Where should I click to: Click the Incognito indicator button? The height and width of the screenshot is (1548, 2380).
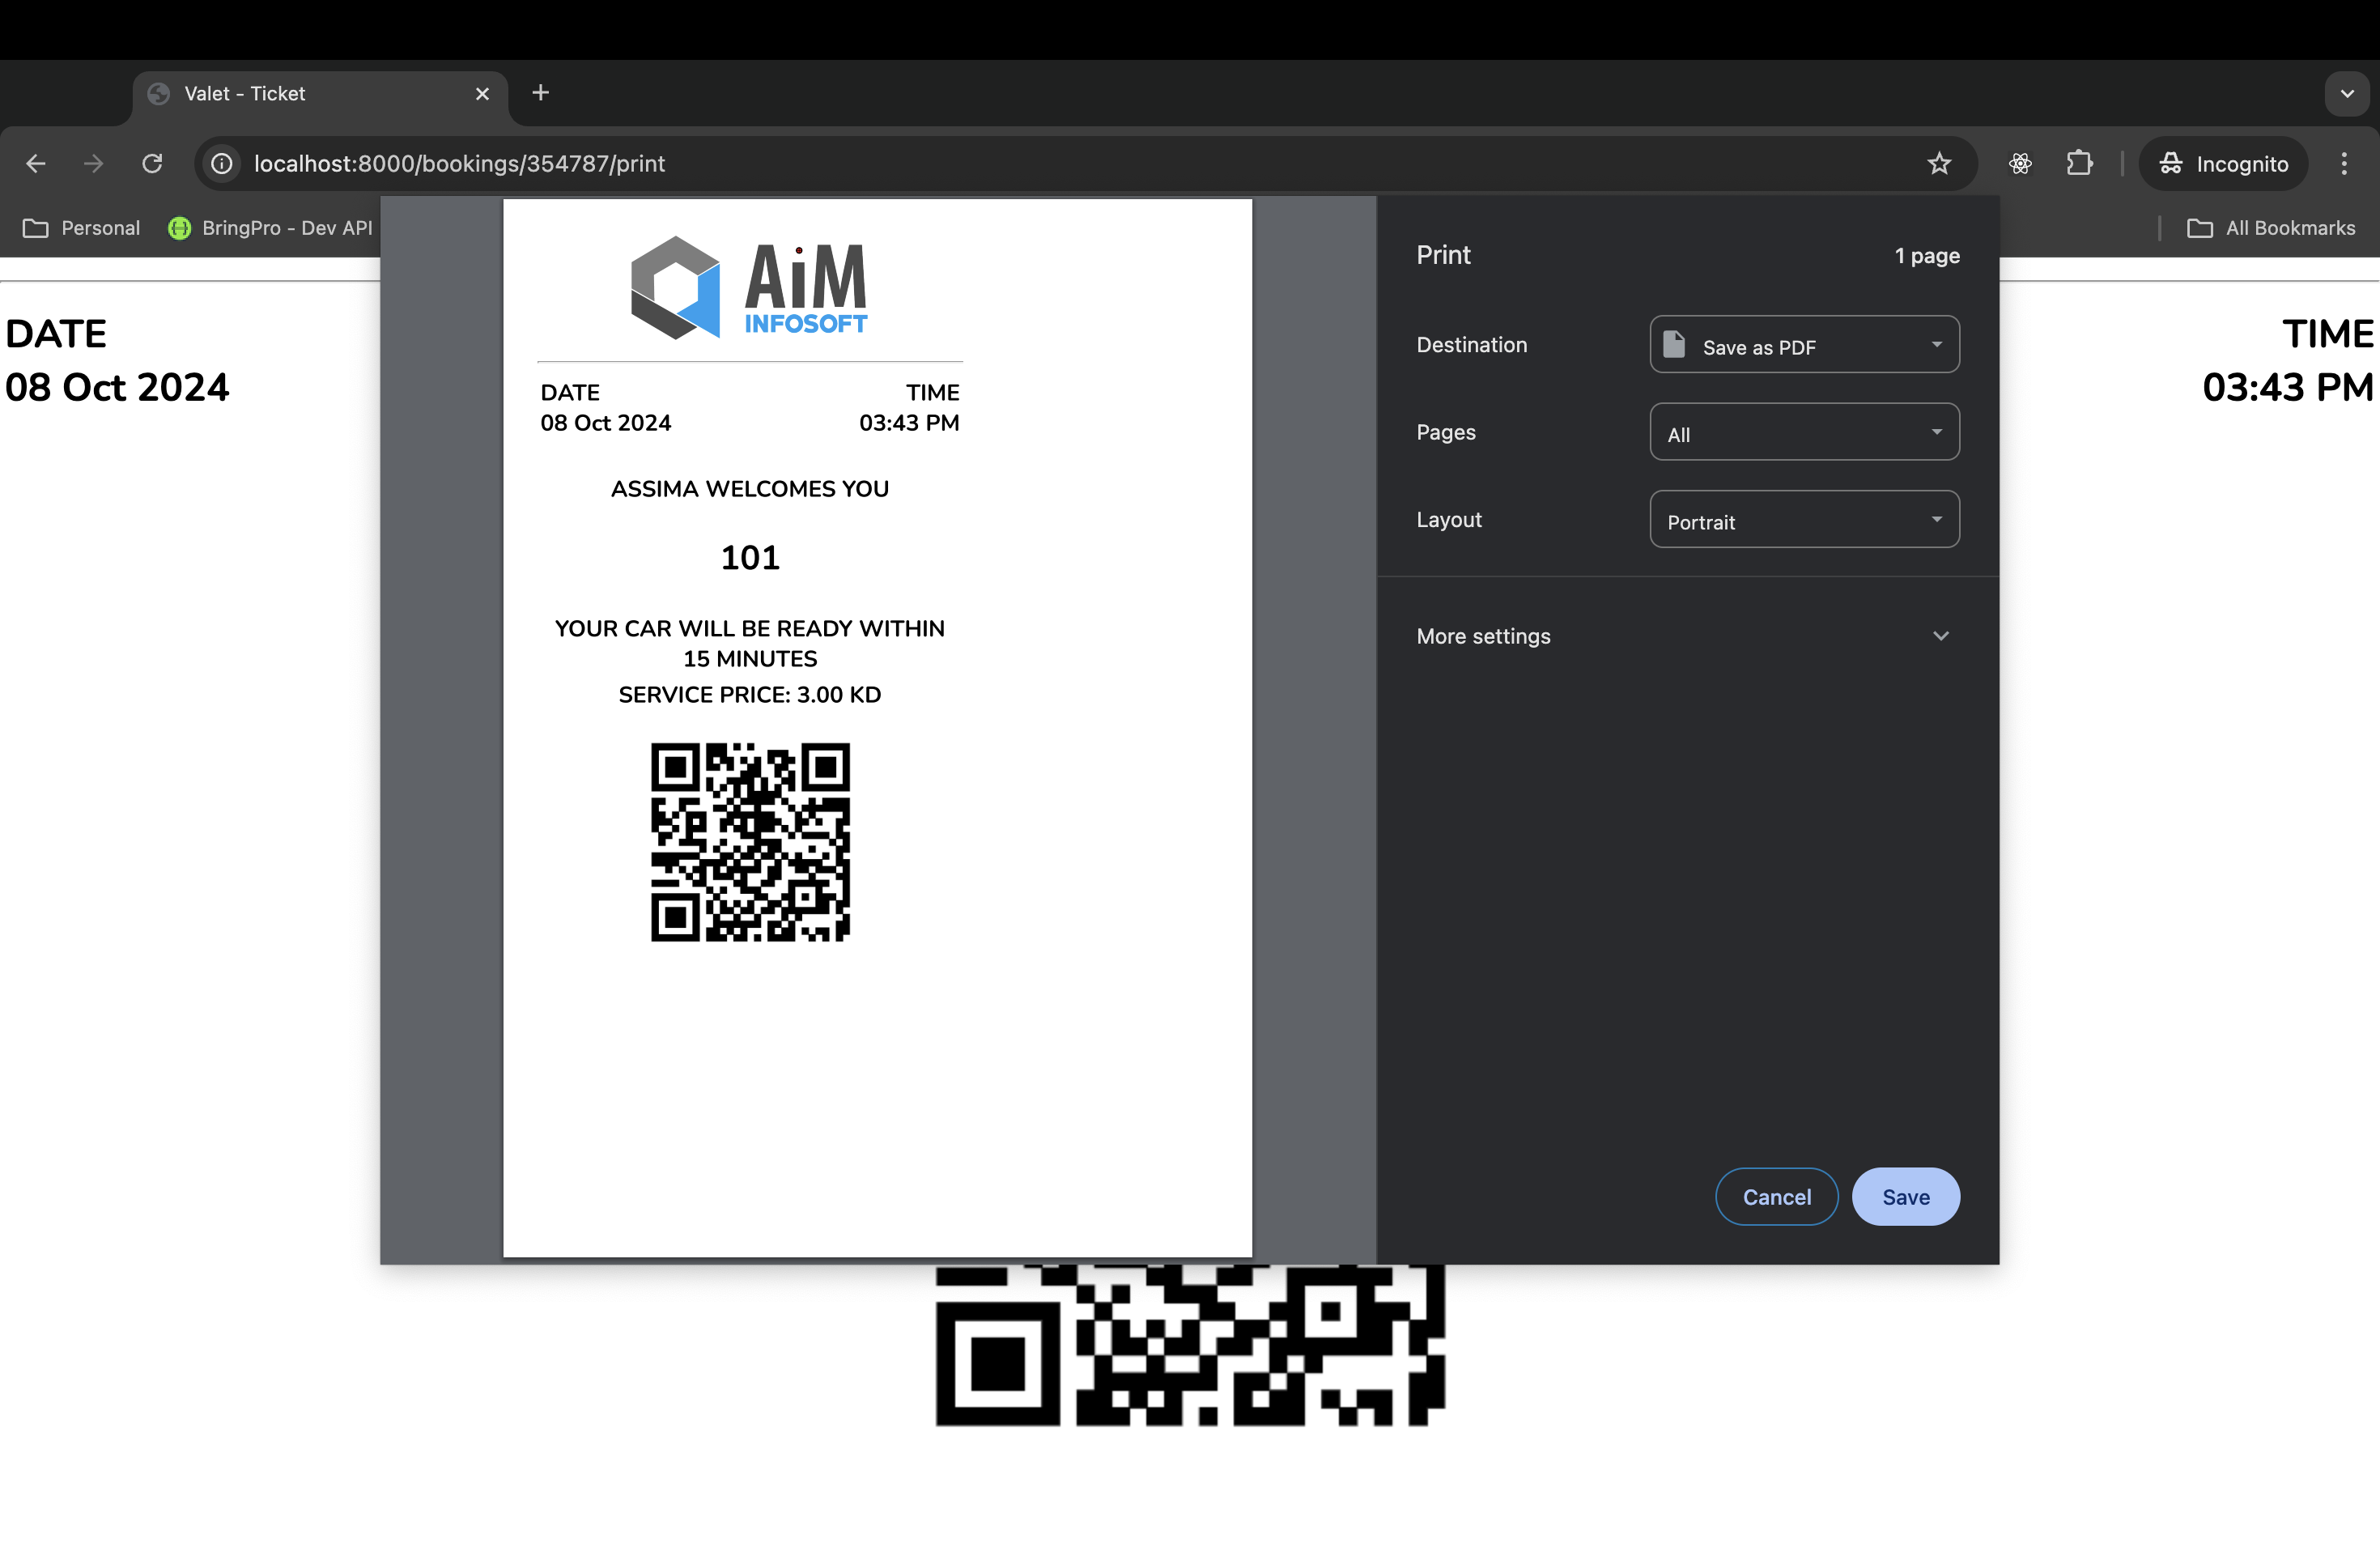tap(2223, 163)
